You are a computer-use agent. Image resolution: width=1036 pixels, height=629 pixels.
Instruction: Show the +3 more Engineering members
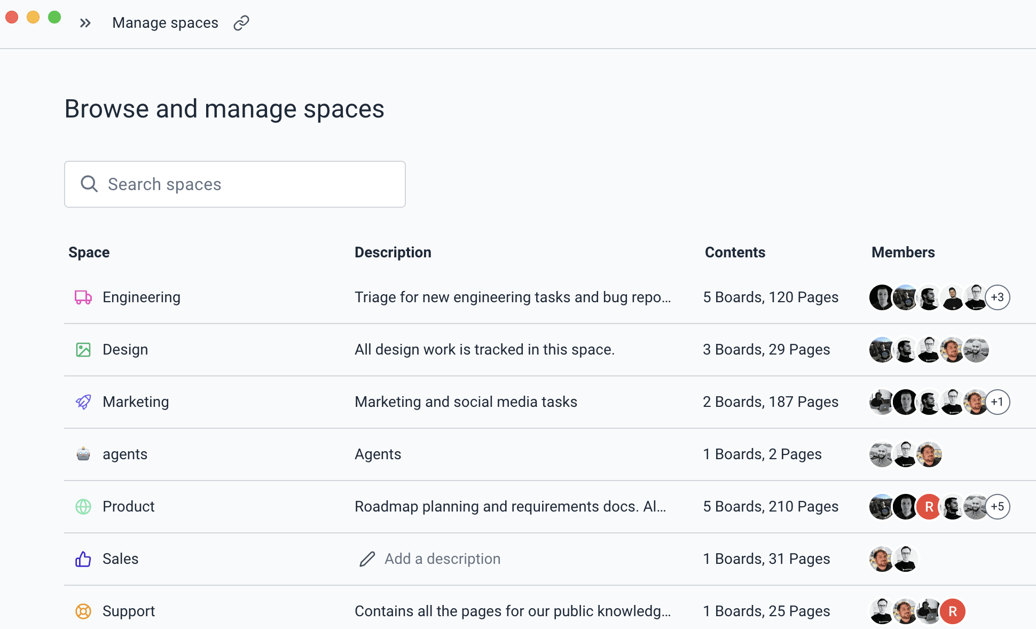pyautogui.click(x=997, y=297)
